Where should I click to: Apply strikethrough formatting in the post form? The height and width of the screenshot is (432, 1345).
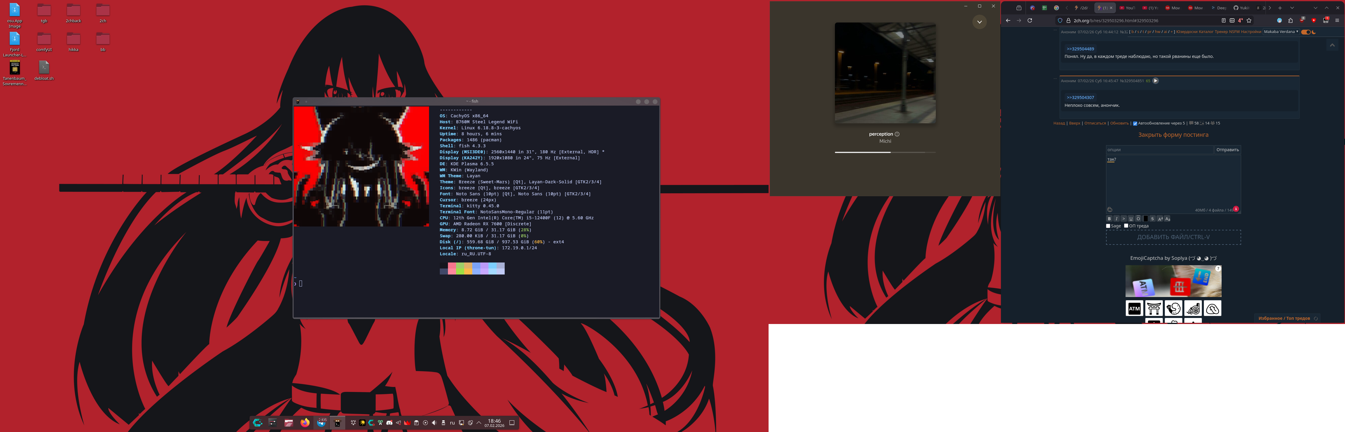coord(1152,219)
